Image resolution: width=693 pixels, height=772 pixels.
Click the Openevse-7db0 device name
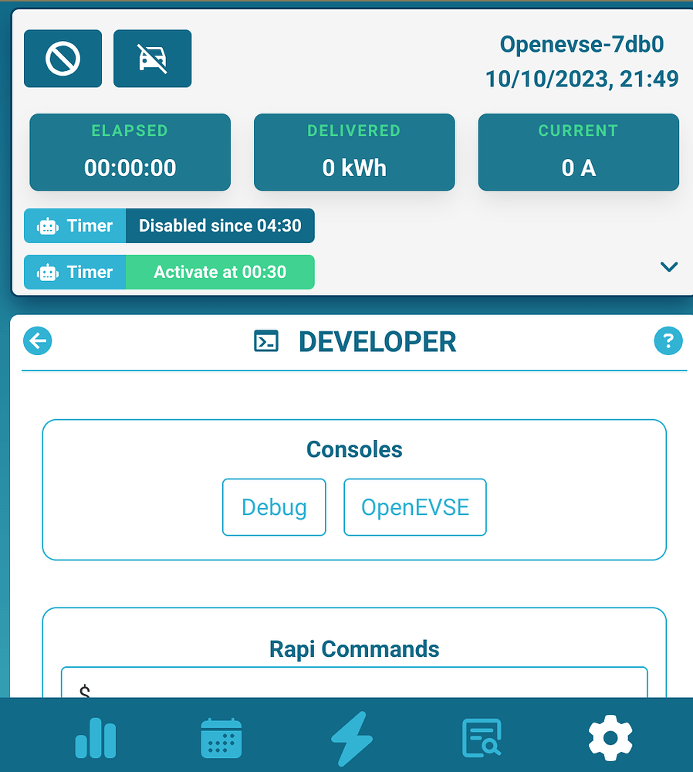[x=582, y=44]
